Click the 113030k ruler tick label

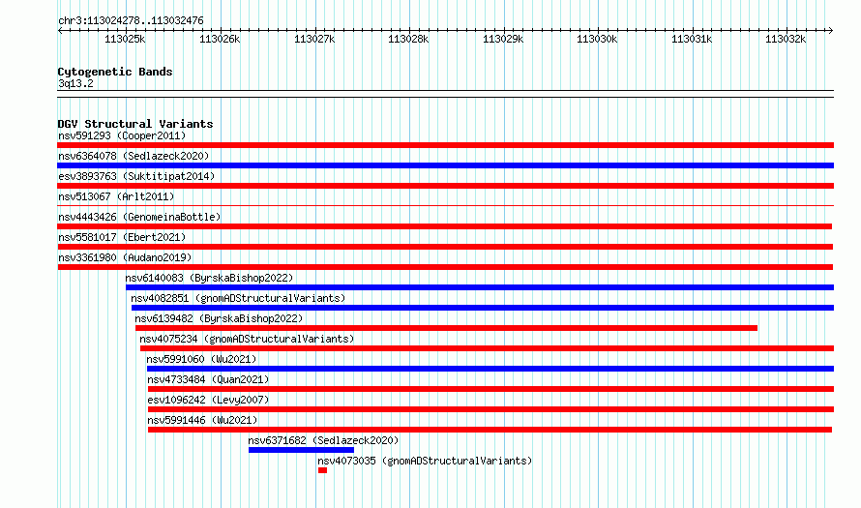598,39
